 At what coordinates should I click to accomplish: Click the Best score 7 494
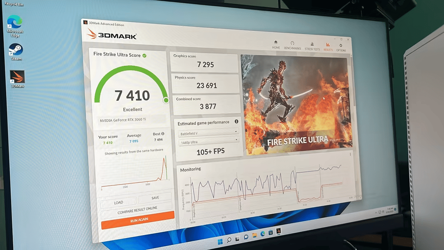pos(158,139)
